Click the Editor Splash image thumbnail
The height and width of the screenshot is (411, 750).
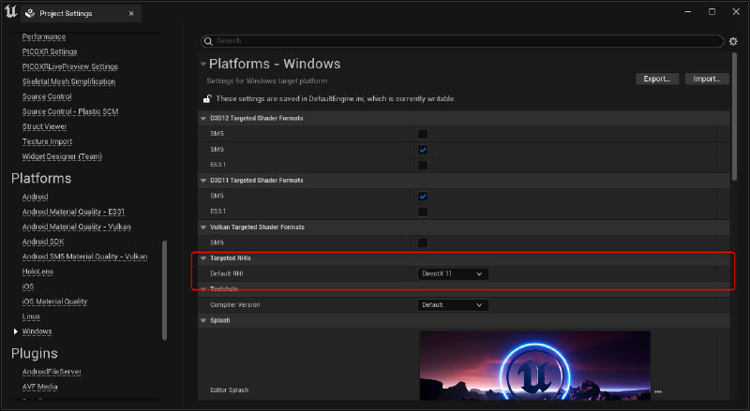534,365
